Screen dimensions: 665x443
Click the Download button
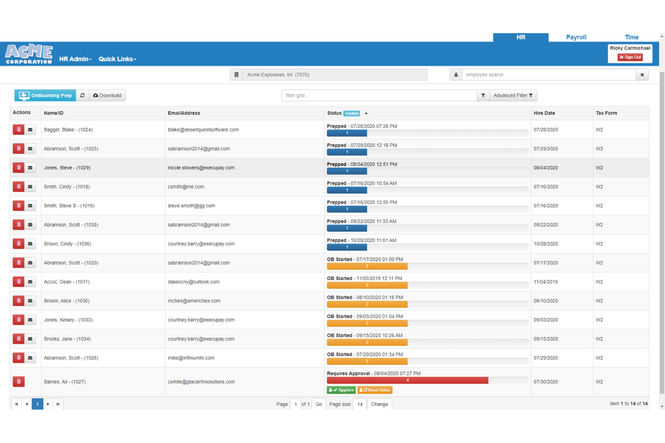tap(107, 95)
